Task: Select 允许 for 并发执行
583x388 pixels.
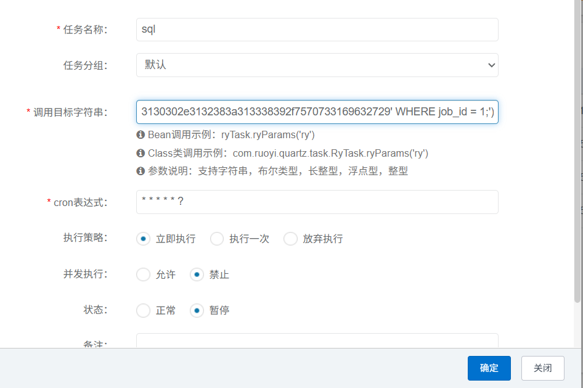Action: [x=143, y=274]
